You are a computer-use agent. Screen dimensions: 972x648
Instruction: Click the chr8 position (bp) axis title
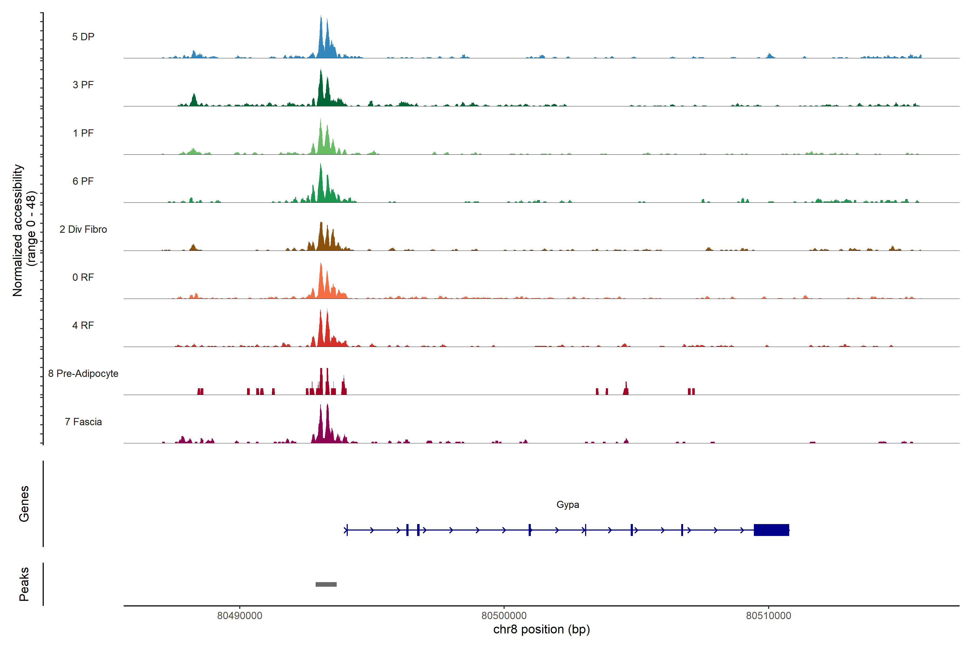click(x=541, y=629)
